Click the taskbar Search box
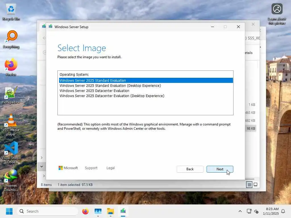This screenshot has width=291, height=218. [x=47, y=211]
